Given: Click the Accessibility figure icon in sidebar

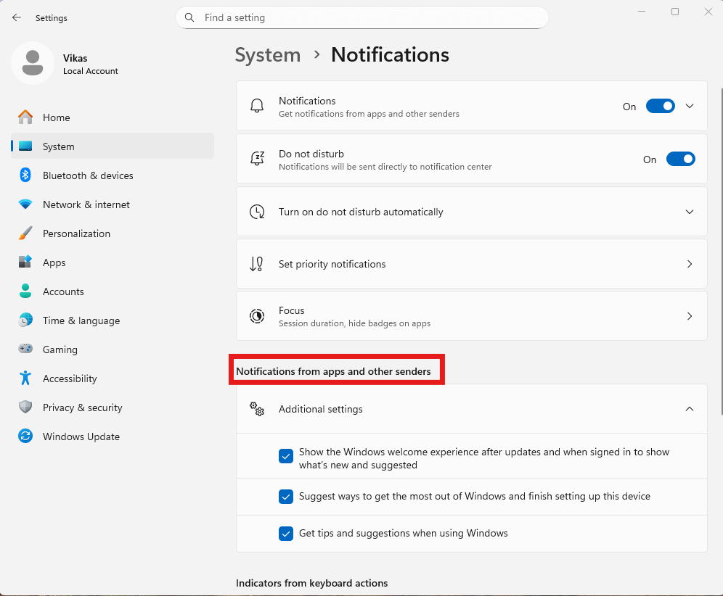Looking at the screenshot, I should (25, 378).
